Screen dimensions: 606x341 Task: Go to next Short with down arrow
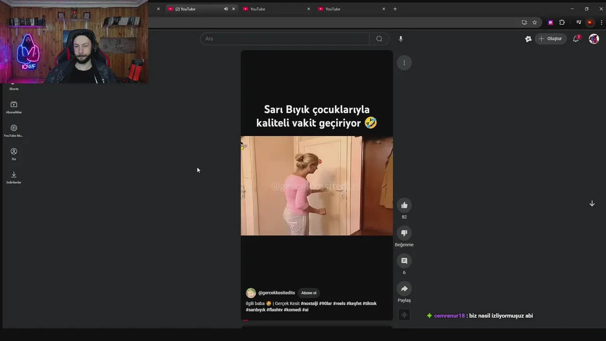click(x=592, y=204)
